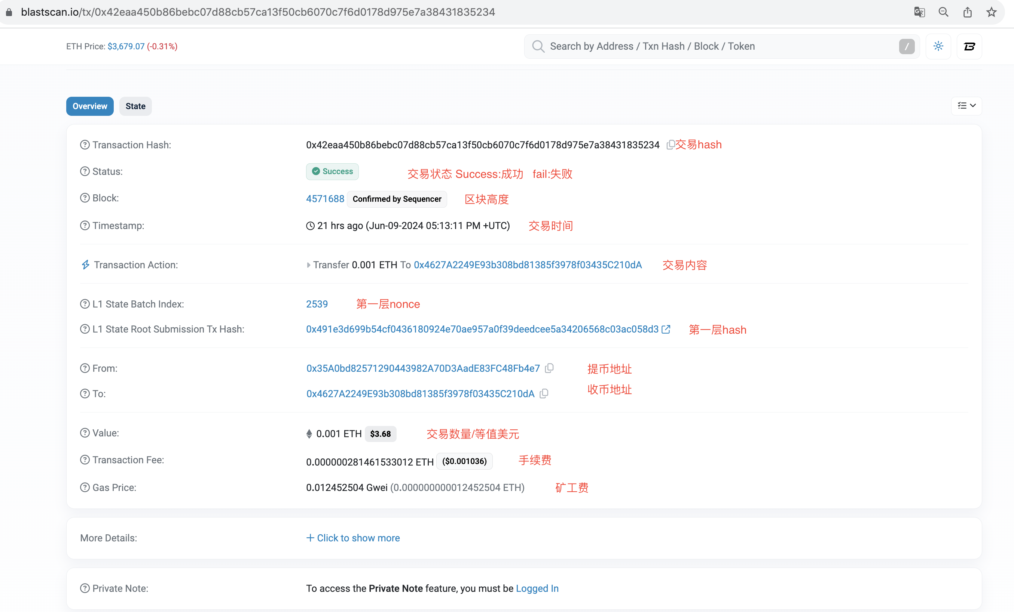Viewport: 1014px width, 612px height.
Task: Bookmark this page with the star icon
Action: pyautogui.click(x=992, y=12)
